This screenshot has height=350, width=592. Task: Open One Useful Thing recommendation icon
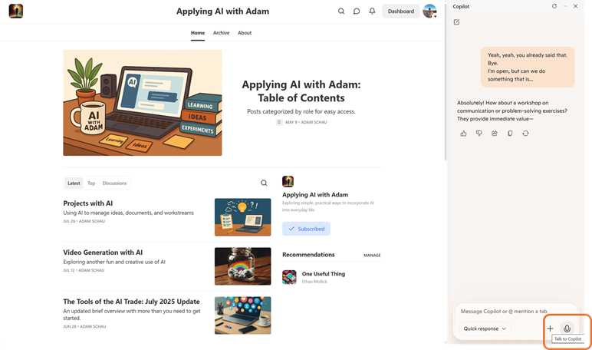[x=289, y=277]
